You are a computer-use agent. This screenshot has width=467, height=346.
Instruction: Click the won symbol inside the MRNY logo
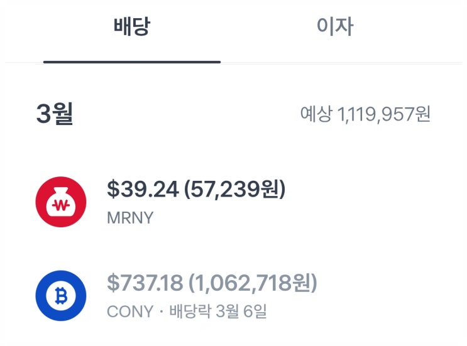click(60, 205)
